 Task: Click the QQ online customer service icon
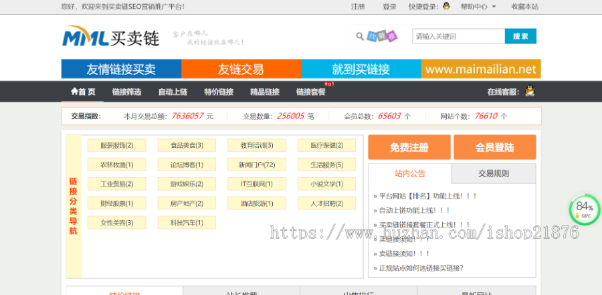530,92
